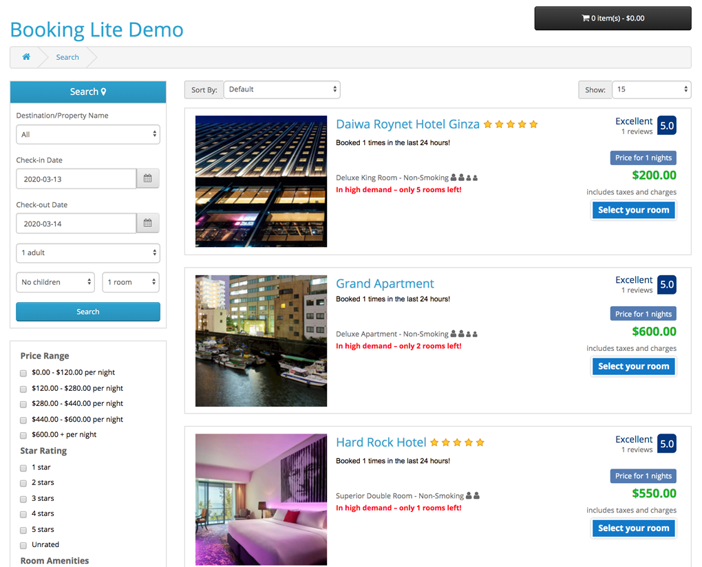Image resolution: width=702 pixels, height=567 pixels.
Task: Click Price for 1 nights badge at $200.00
Action: [x=643, y=158]
